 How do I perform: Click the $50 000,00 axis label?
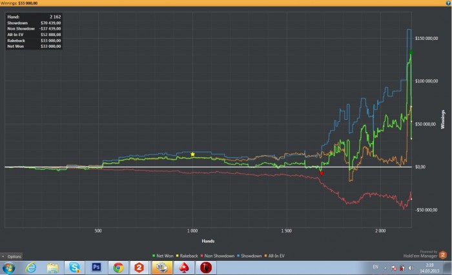425,124
